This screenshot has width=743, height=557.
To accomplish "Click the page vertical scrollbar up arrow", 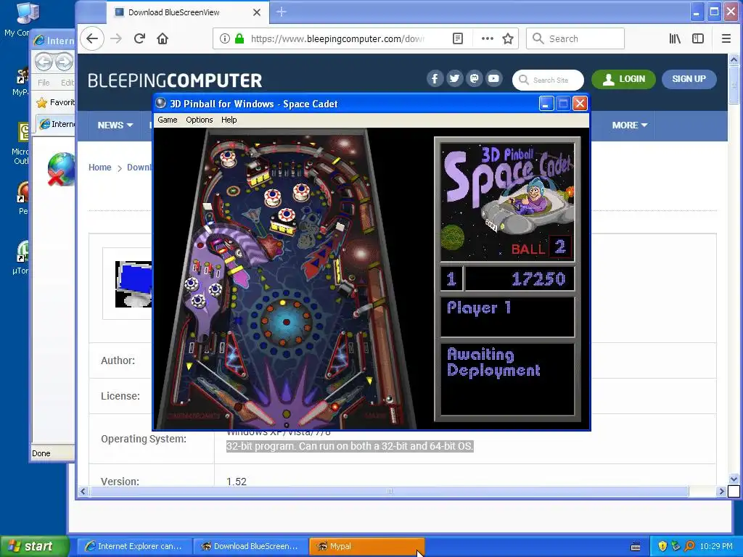I will coord(734,59).
